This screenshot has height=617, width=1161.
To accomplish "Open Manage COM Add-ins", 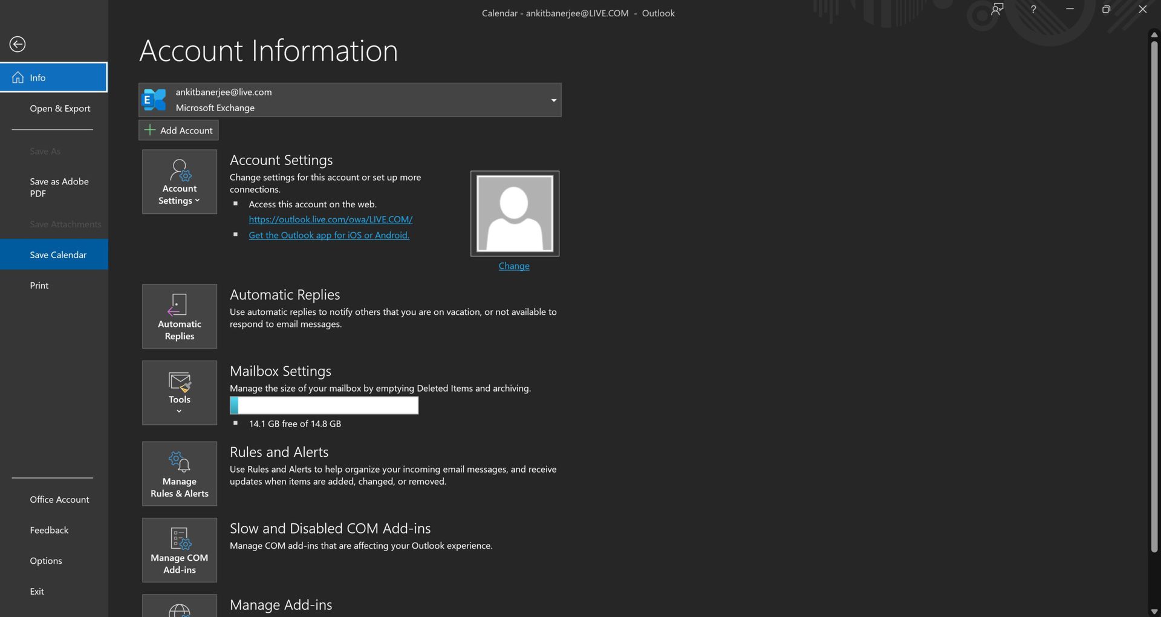I will [x=179, y=550].
